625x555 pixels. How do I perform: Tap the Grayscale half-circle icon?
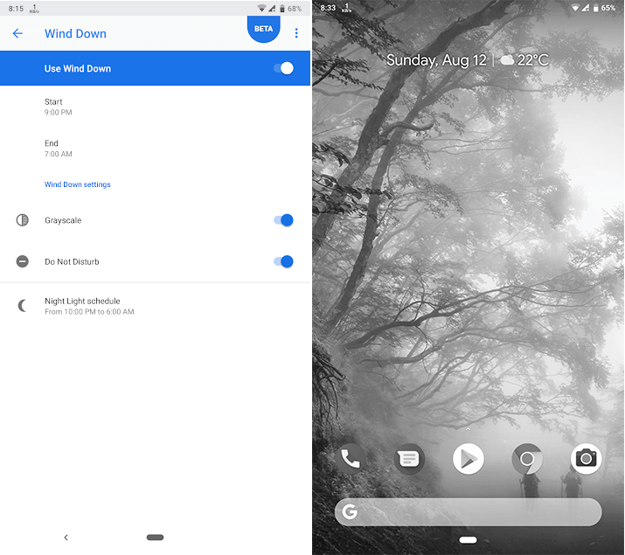point(23,220)
